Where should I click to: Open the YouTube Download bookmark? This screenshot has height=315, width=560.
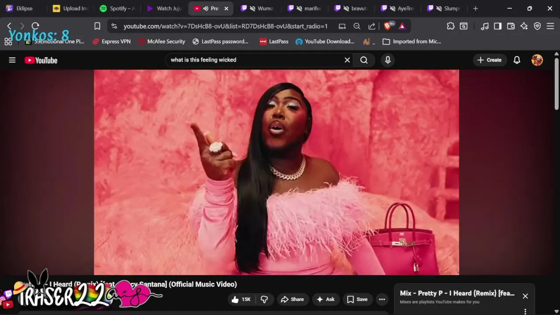click(x=325, y=42)
